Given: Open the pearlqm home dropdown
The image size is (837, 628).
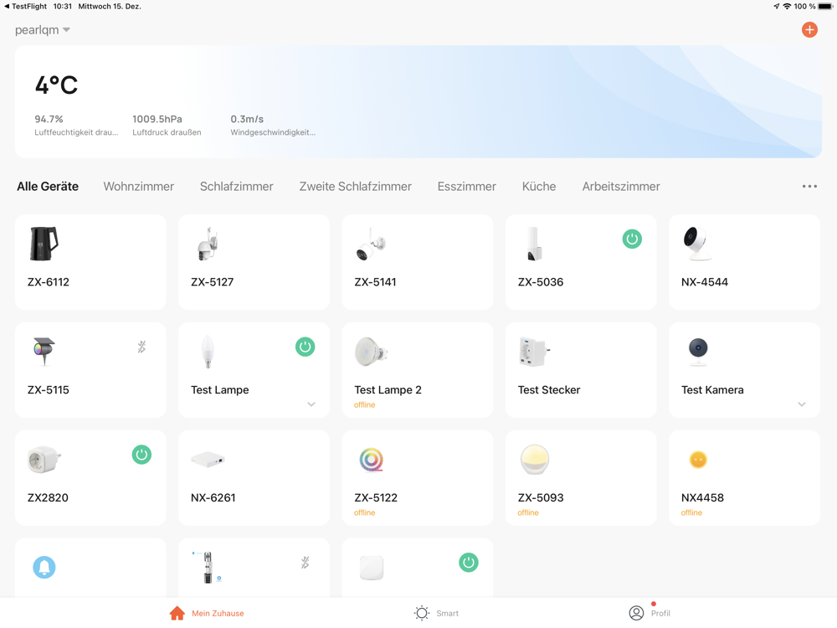Looking at the screenshot, I should (43, 30).
